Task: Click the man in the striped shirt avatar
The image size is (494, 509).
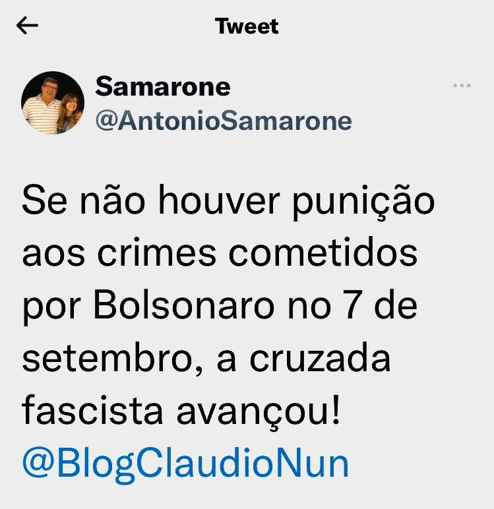Action: [x=42, y=107]
